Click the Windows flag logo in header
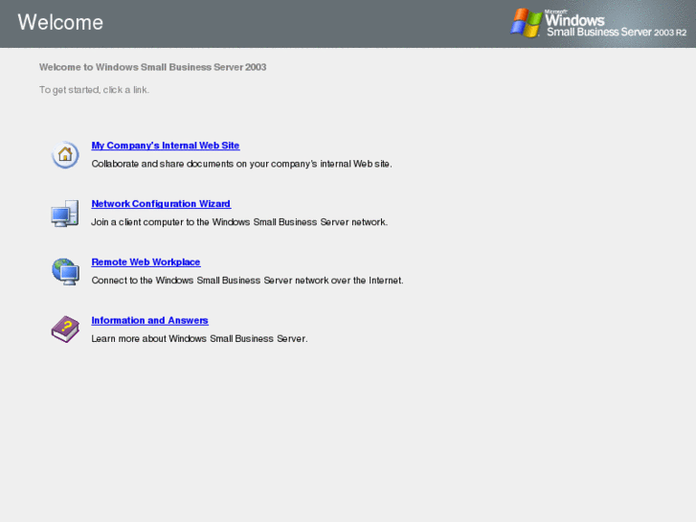This screenshot has height=522, width=696. [527, 23]
